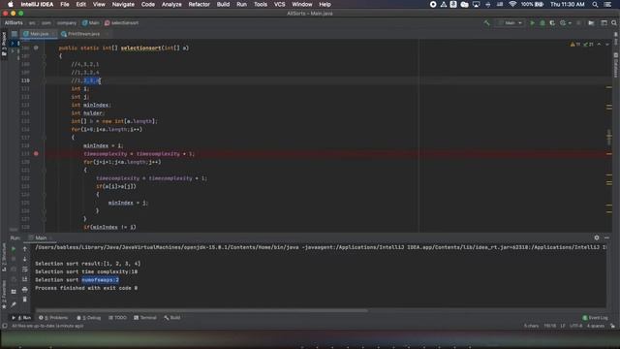Click current line number 110 in gutter
This screenshot has height=349, width=620.
click(25, 80)
